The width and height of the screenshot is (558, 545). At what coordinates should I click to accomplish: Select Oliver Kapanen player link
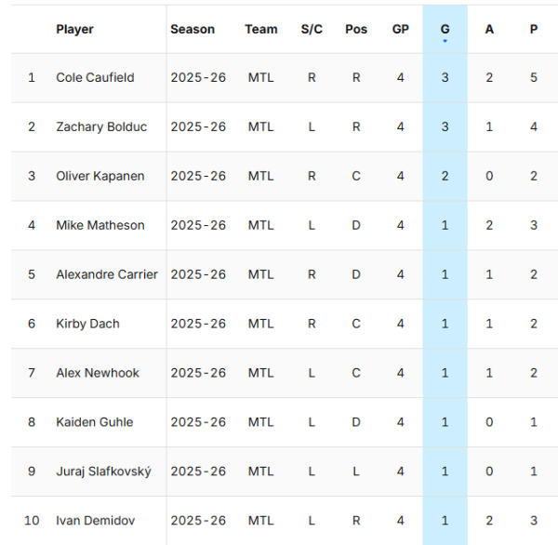coord(100,176)
